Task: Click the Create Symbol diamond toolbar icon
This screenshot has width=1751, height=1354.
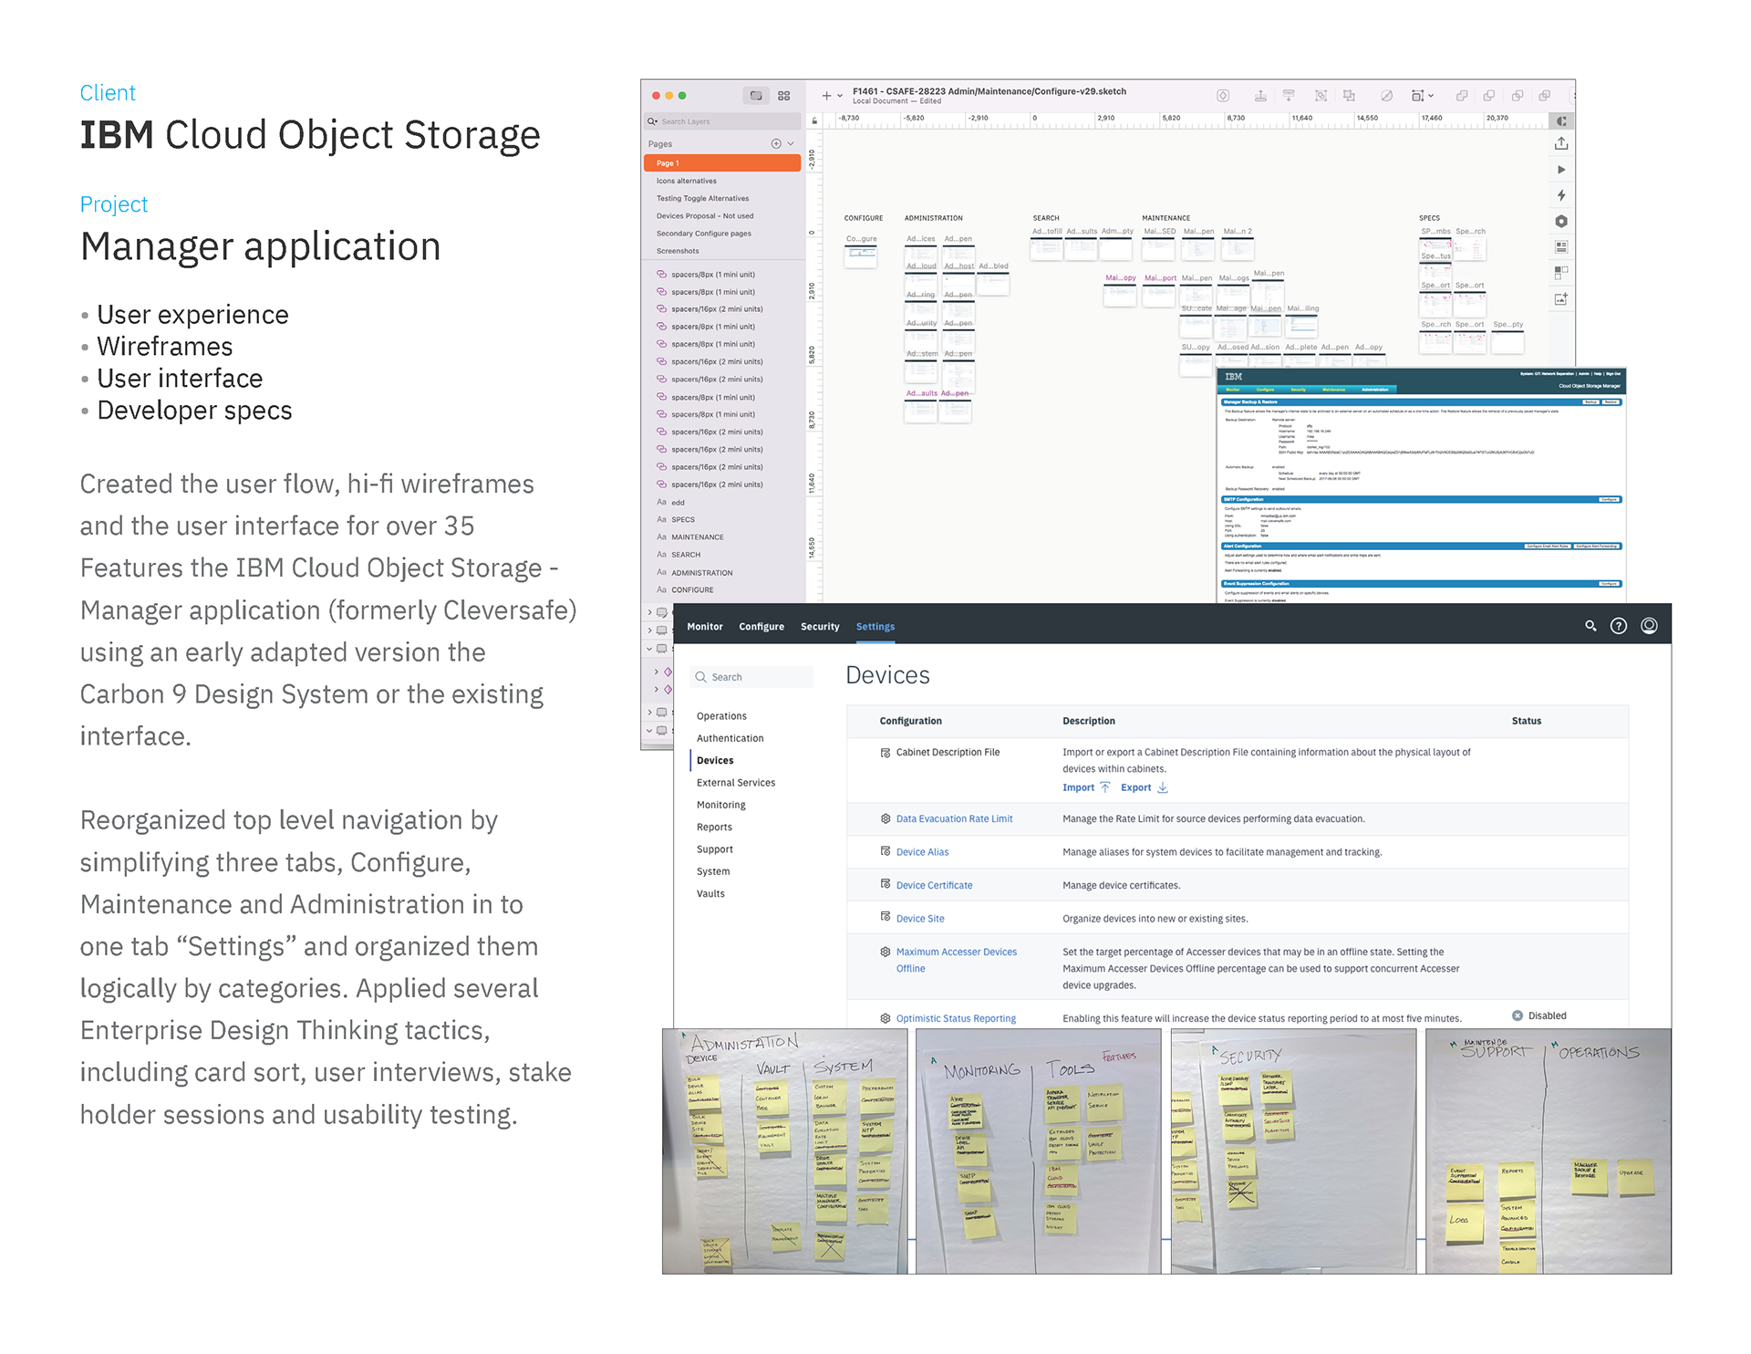Action: (1224, 96)
